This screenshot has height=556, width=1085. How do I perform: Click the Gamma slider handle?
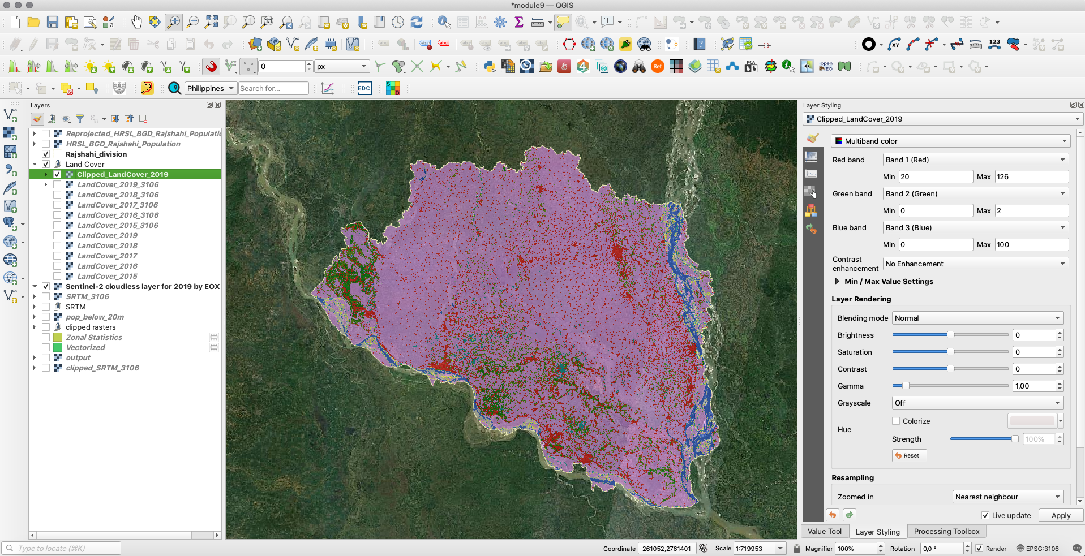tap(906, 386)
